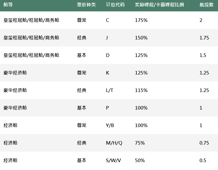Click 豪华经济舱 in the K row

pos(15,73)
